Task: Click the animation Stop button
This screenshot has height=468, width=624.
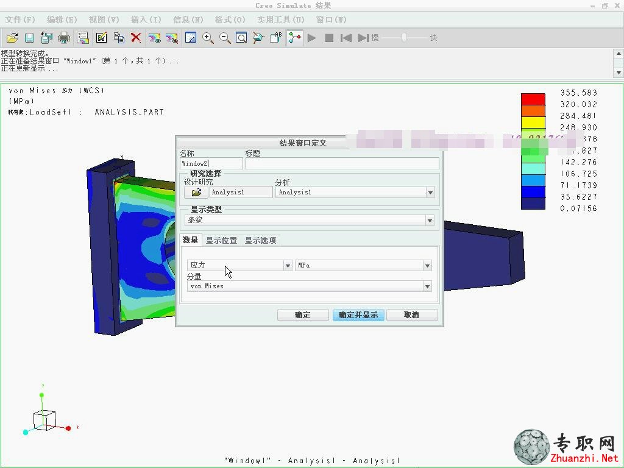Action: (329, 38)
